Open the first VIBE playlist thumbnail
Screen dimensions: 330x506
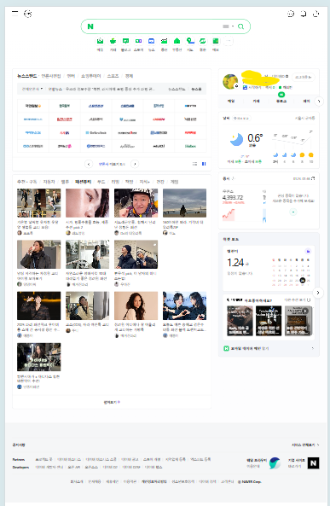[240, 321]
